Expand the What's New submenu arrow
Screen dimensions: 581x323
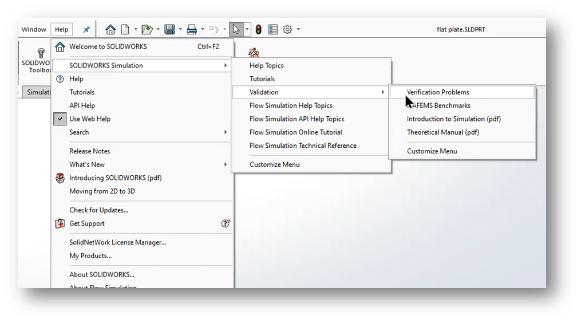point(226,165)
